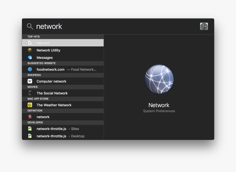Open Network Utility from results
236x172 pixels.
[x=63, y=50]
